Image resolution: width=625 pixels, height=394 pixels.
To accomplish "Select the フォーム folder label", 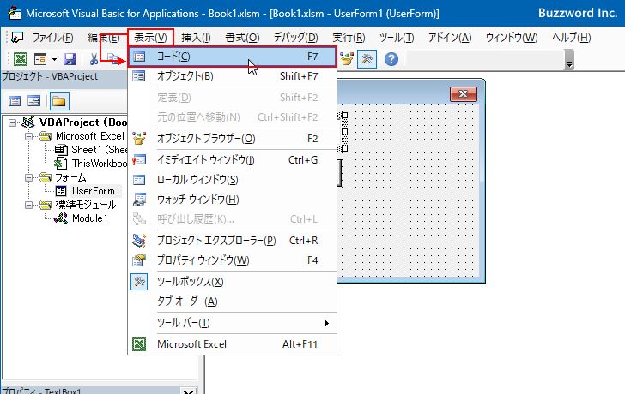I will [70, 177].
